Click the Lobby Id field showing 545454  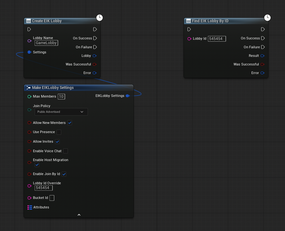tap(216, 38)
